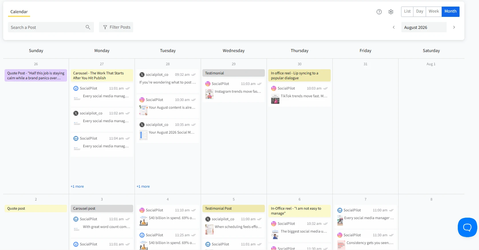Click Instagram icon on Wednesday 29 11:03 am post
Screen dimensions: 479x250
[x=208, y=84]
